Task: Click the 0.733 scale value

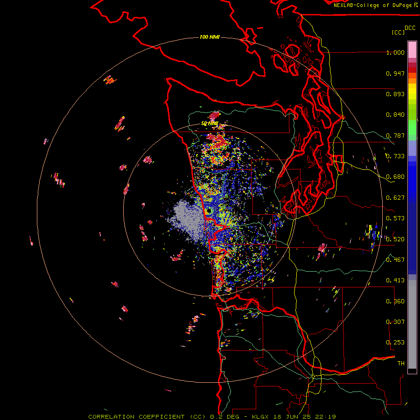Action: (x=395, y=156)
